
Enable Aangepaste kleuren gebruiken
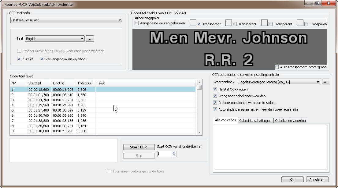click(x=137, y=23)
